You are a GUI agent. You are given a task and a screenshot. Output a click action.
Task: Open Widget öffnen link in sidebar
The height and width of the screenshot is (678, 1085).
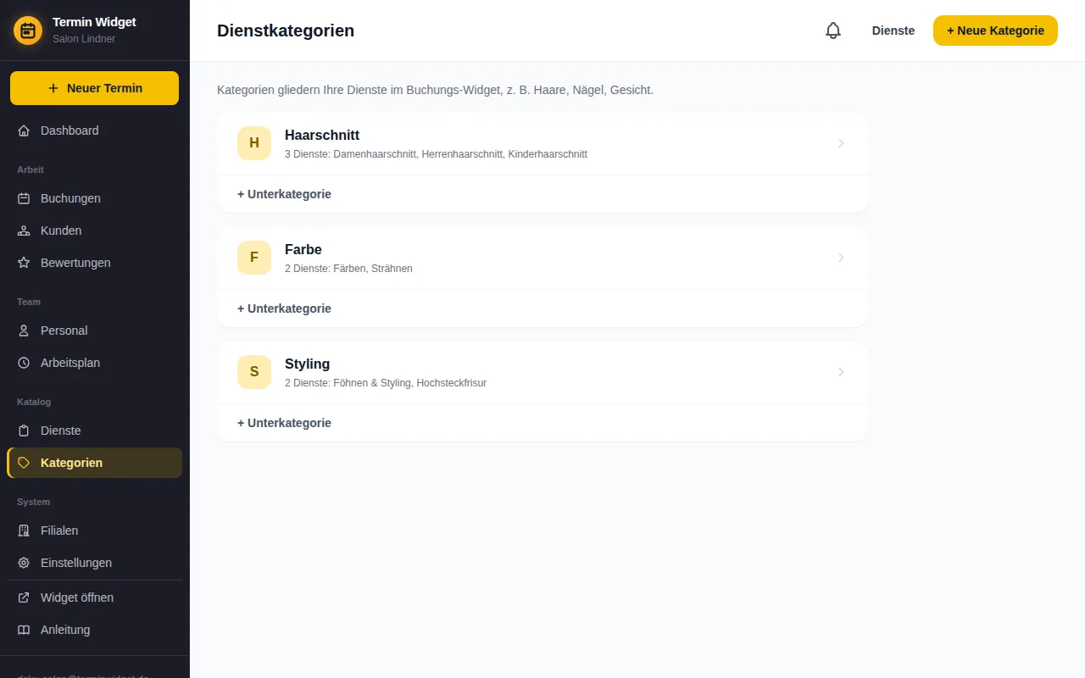(x=94, y=597)
